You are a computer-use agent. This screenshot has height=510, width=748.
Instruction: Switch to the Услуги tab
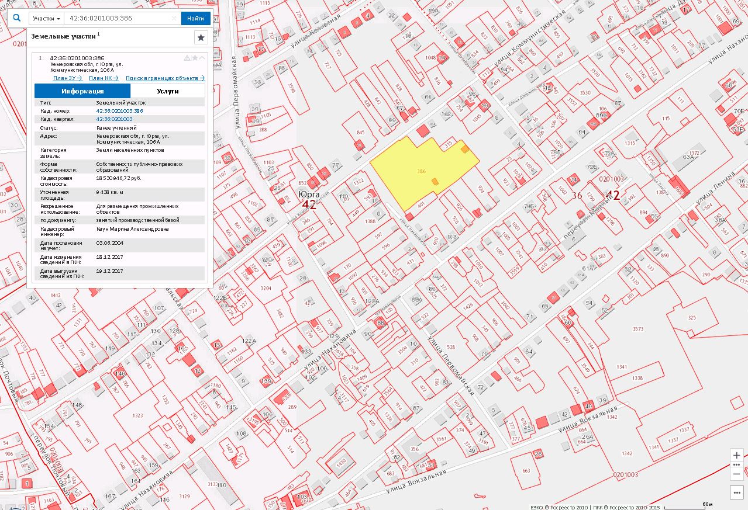tap(168, 91)
